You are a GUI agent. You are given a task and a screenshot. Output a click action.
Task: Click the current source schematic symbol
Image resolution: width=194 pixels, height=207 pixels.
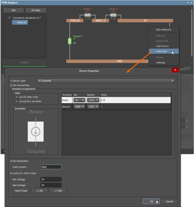coord(36,132)
